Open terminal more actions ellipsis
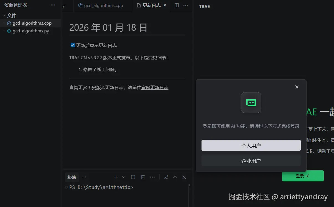The height and width of the screenshot is (207, 334). (x=152, y=177)
